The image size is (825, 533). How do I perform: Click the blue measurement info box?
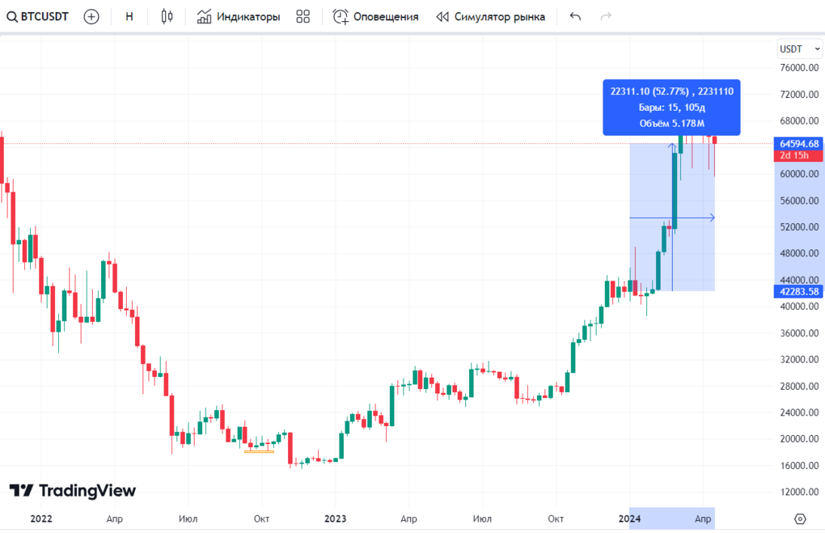671,107
